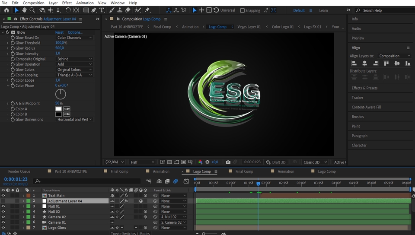The image size is (415, 235).
Task: Select the Clone Stamp tool
Action: [120, 10]
